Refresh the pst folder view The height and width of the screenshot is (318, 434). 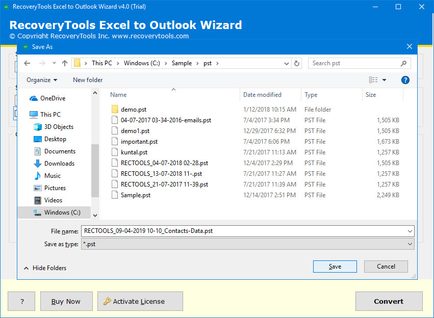[297, 63]
